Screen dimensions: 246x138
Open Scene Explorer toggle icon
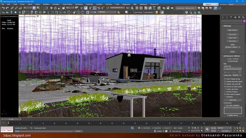pos(137,8)
